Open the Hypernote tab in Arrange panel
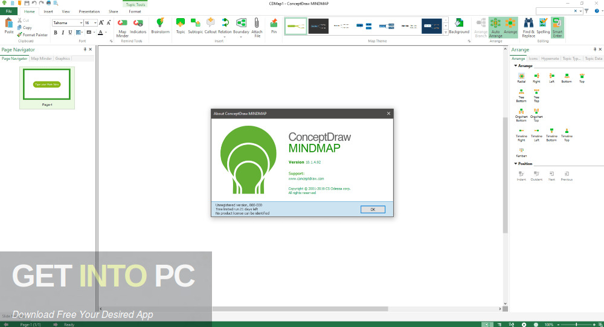604x327 pixels. coord(550,59)
